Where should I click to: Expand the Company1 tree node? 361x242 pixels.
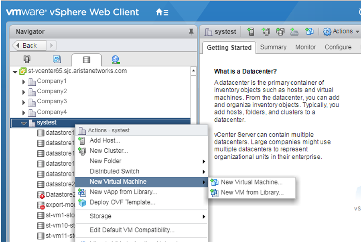(24, 81)
